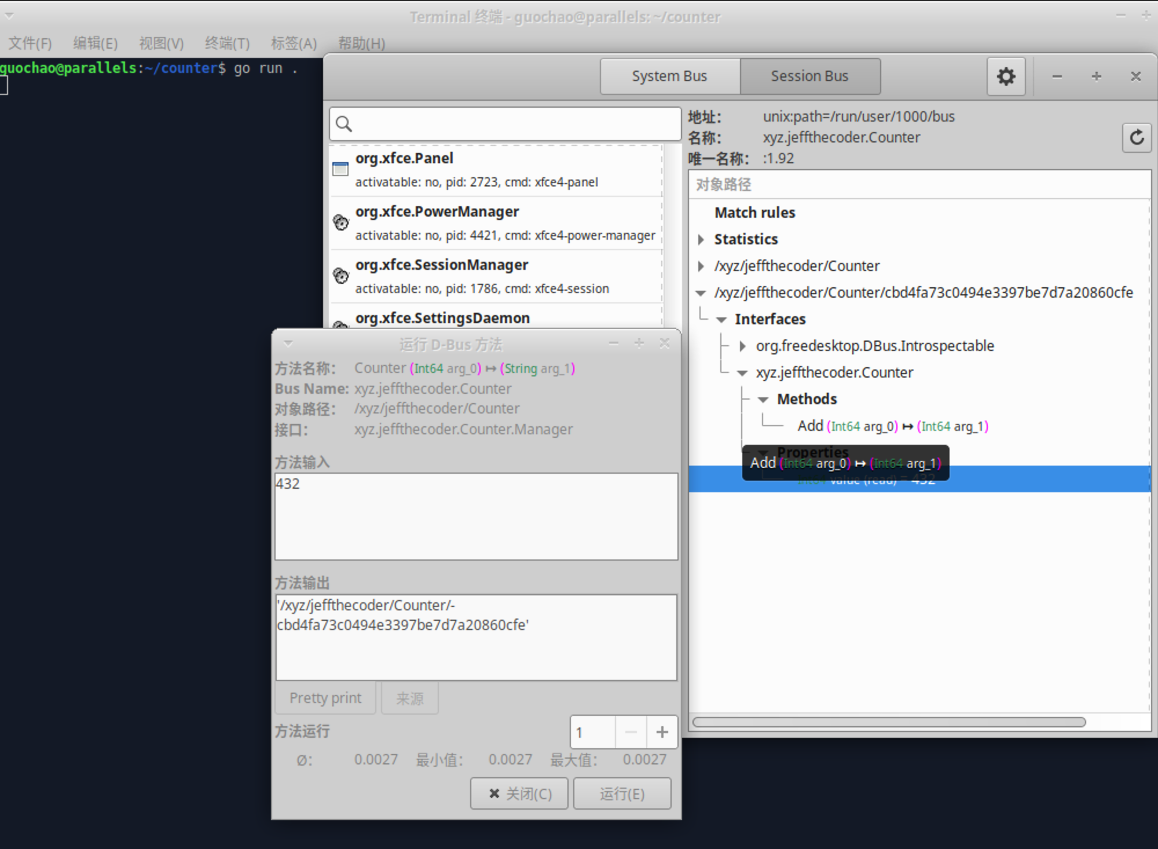
Task: Switch to the Session Bus tab
Action: point(810,76)
